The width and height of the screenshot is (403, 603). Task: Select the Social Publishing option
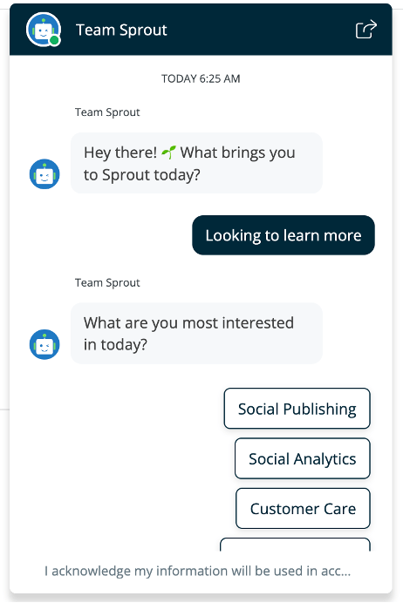tap(297, 409)
